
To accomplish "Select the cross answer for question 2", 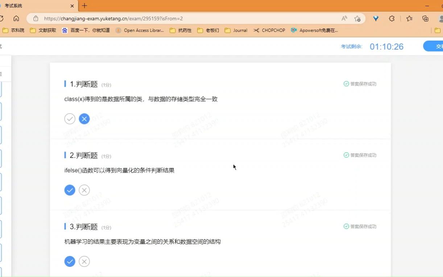I will coord(84,190).
